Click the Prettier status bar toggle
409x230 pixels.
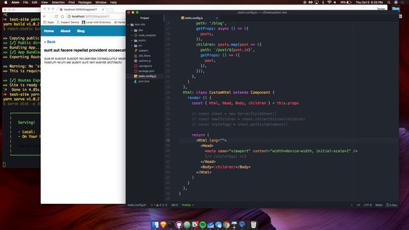(187, 205)
